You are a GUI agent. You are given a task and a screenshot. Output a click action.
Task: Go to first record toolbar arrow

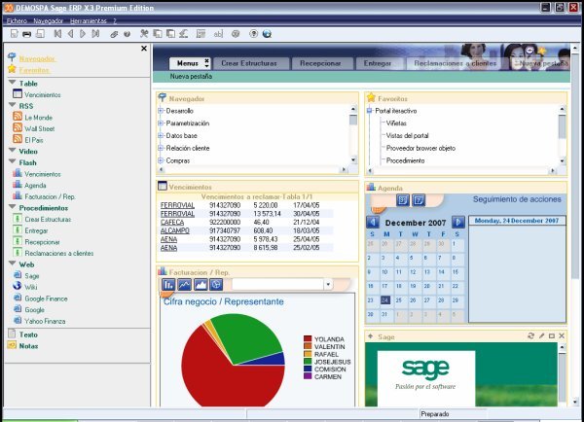(x=57, y=34)
